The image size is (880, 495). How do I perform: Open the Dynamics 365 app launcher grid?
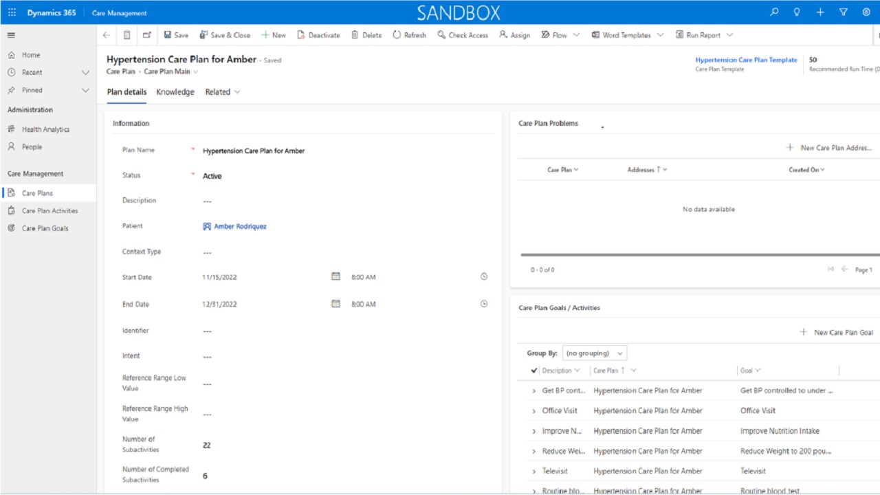(12, 12)
